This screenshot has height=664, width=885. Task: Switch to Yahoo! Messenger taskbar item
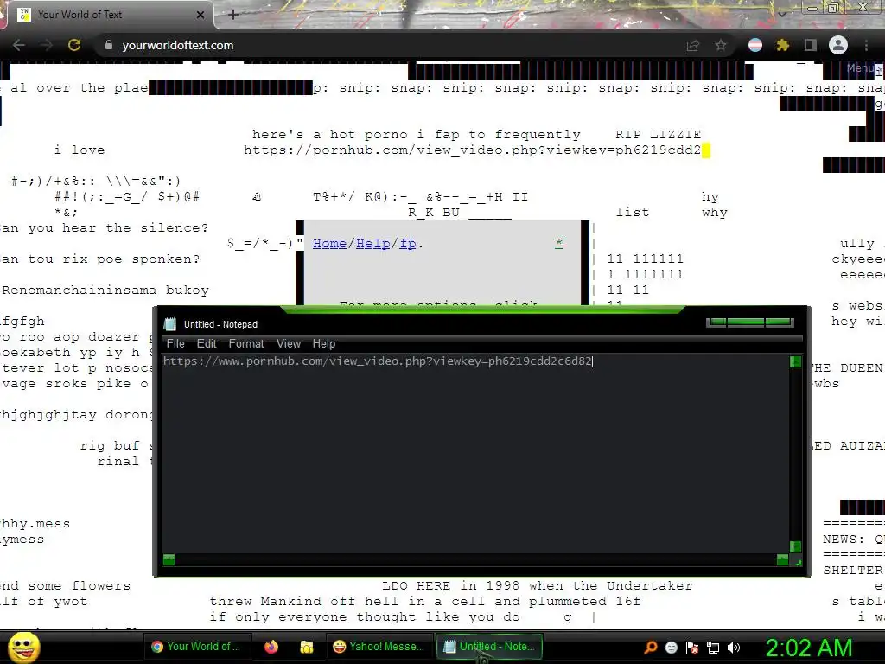point(379,647)
